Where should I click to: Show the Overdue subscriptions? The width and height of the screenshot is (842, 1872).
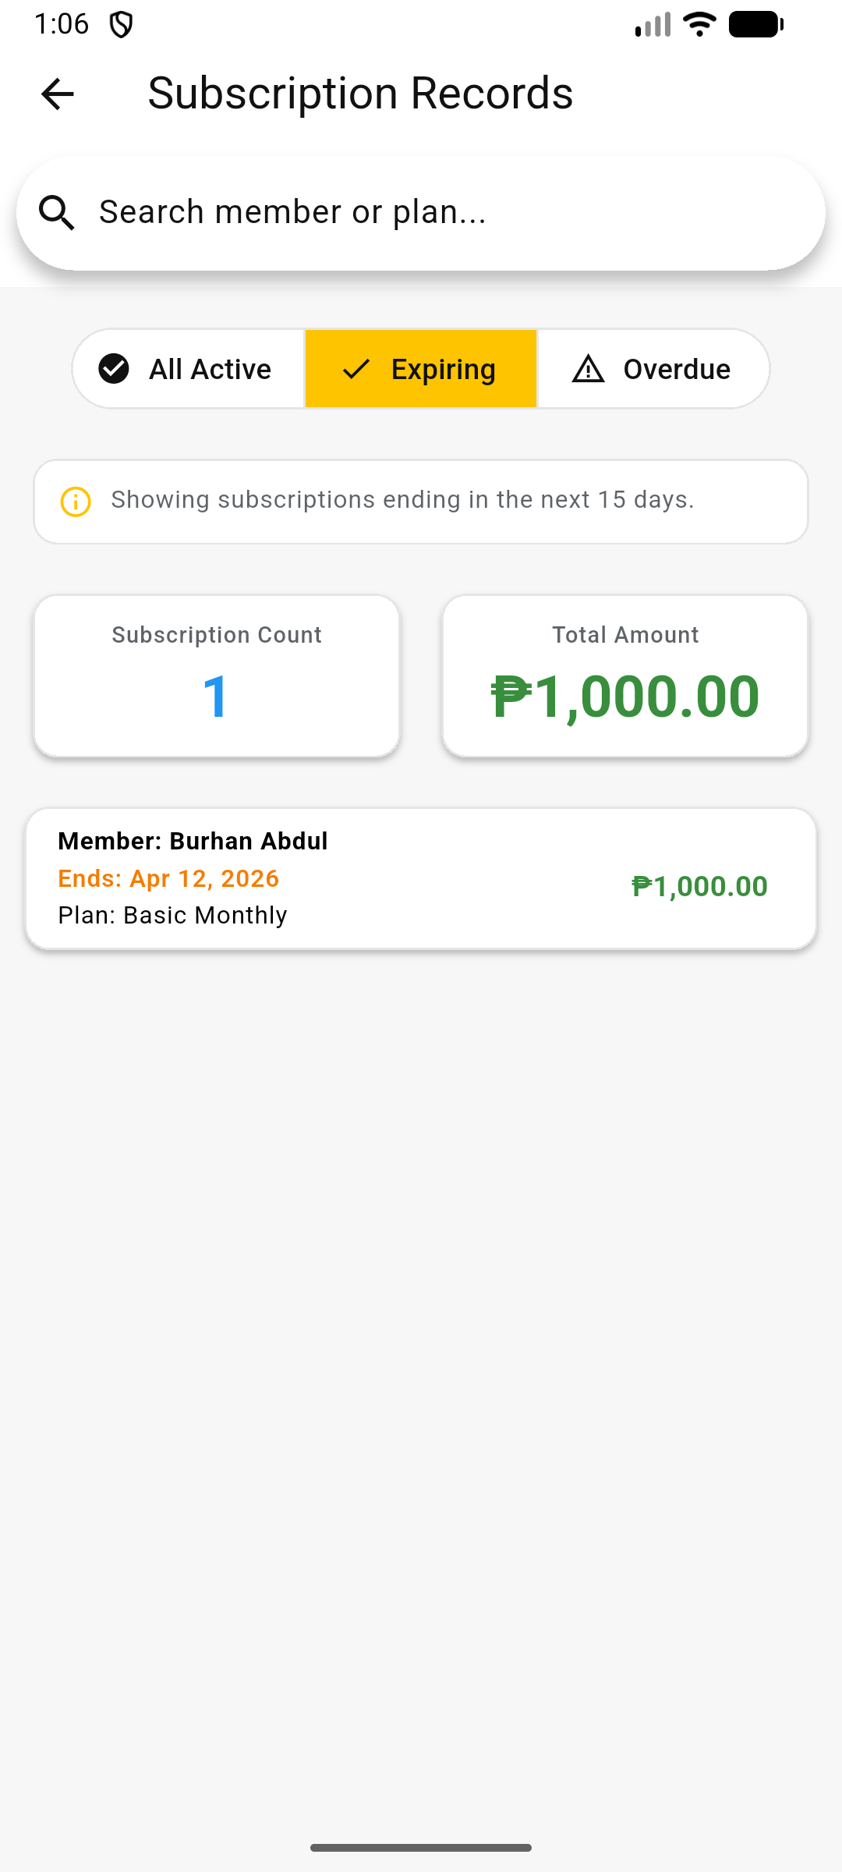[x=653, y=369]
